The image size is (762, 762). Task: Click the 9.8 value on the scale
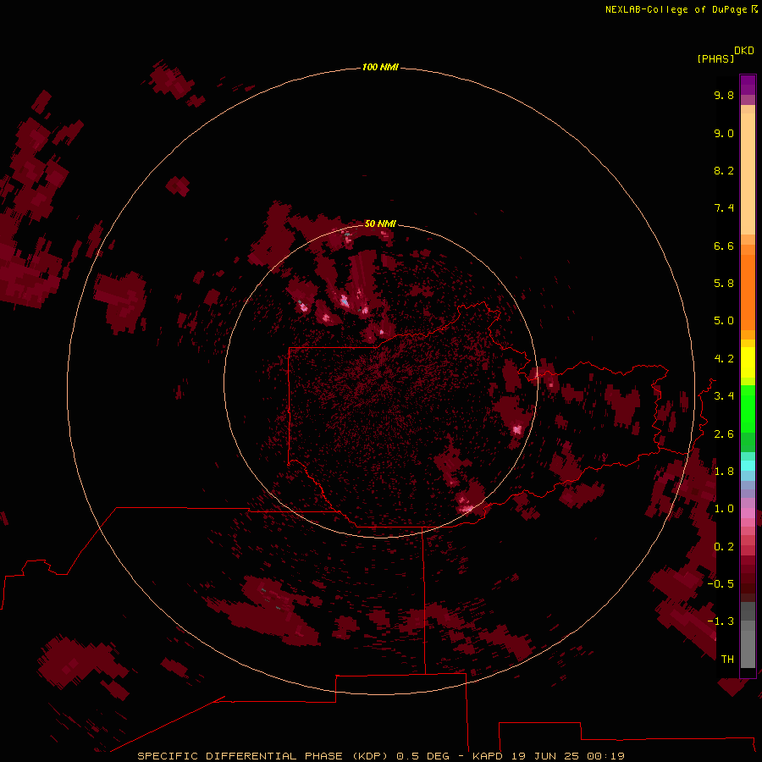click(724, 95)
